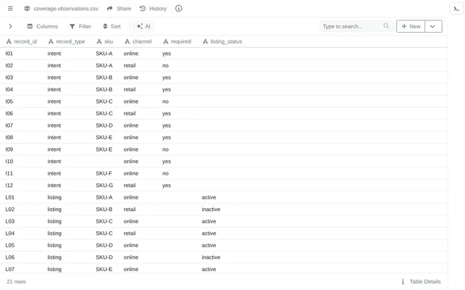Click retail channel cell in row I04
Viewport: 465px width, 290px height.
[129, 89]
